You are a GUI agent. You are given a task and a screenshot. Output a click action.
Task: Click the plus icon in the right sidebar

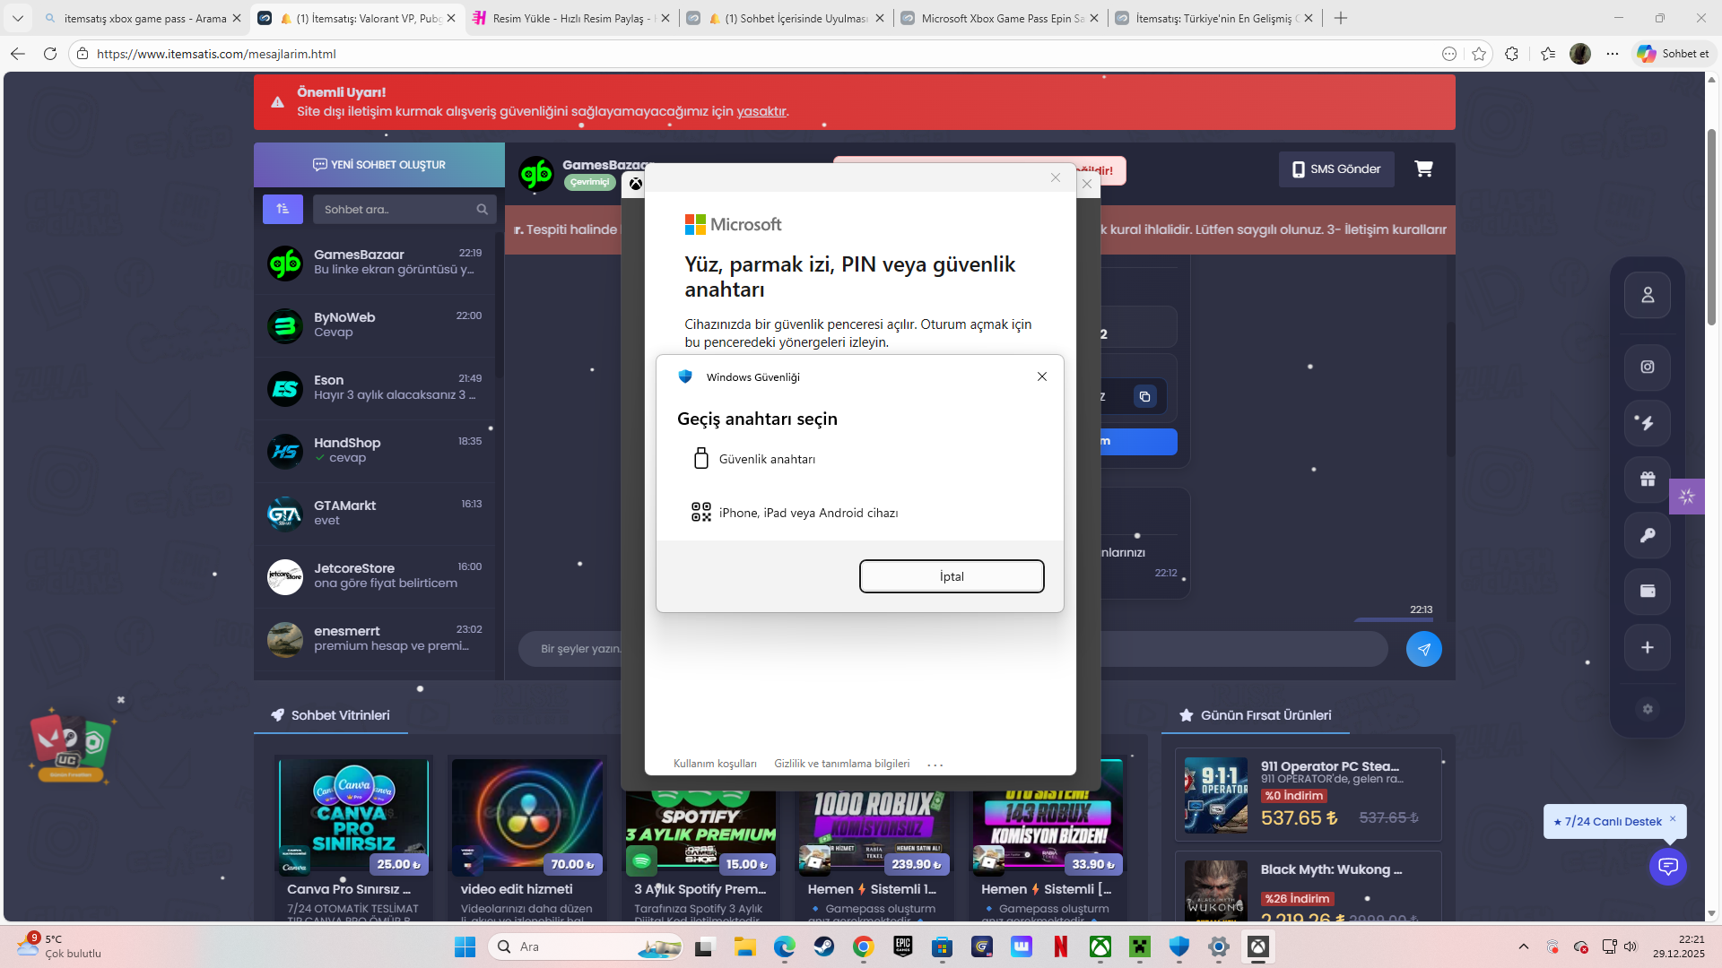(1648, 647)
